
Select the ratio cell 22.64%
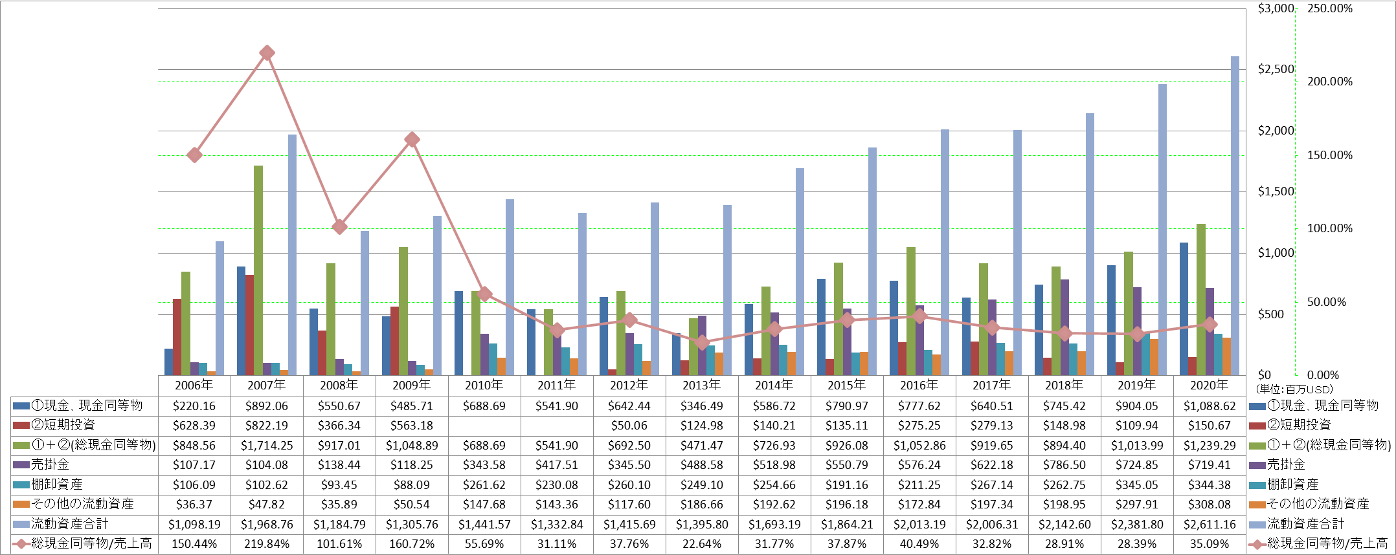pyautogui.click(x=702, y=544)
